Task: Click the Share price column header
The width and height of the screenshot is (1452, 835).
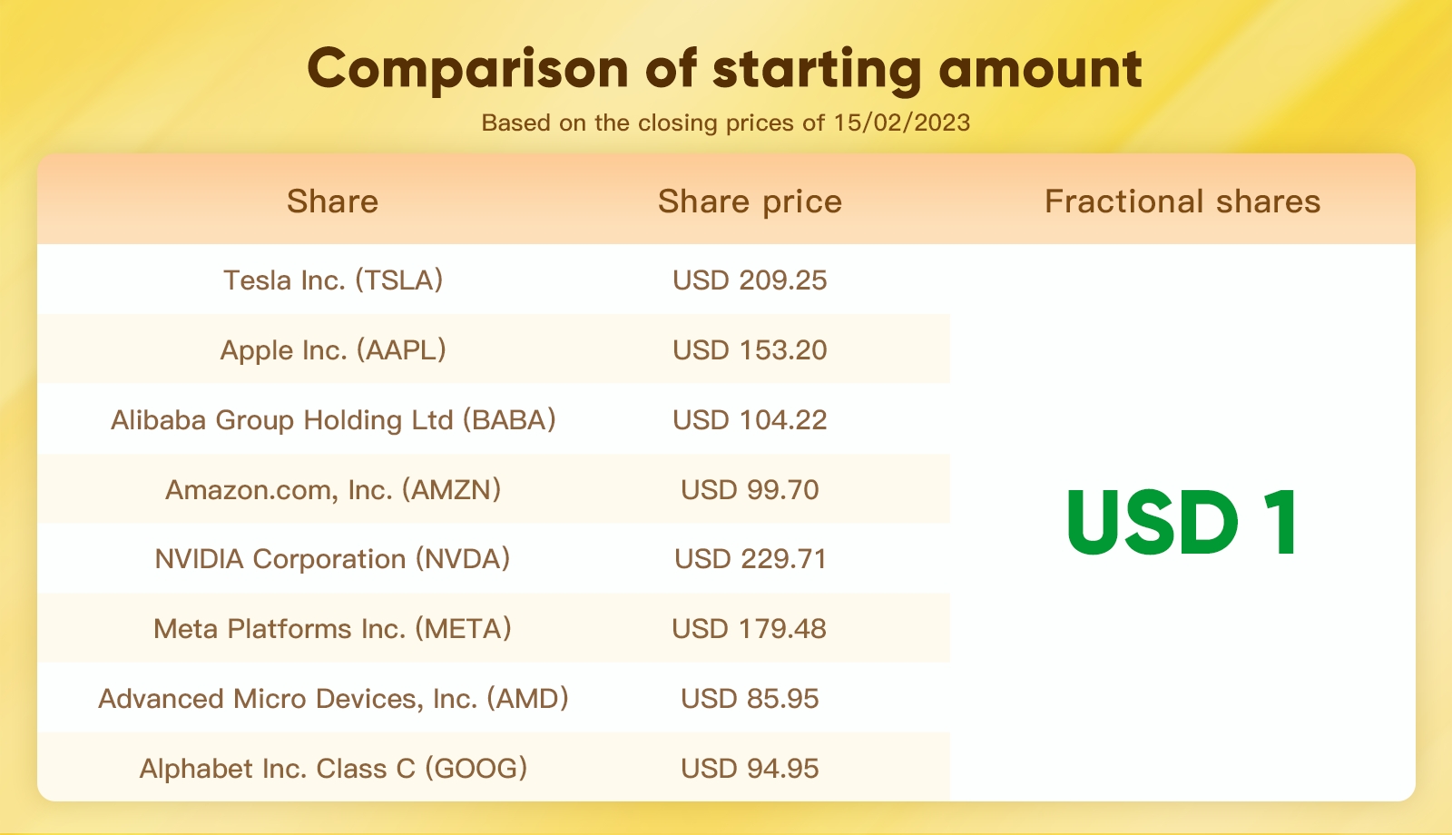Action: [x=750, y=201]
